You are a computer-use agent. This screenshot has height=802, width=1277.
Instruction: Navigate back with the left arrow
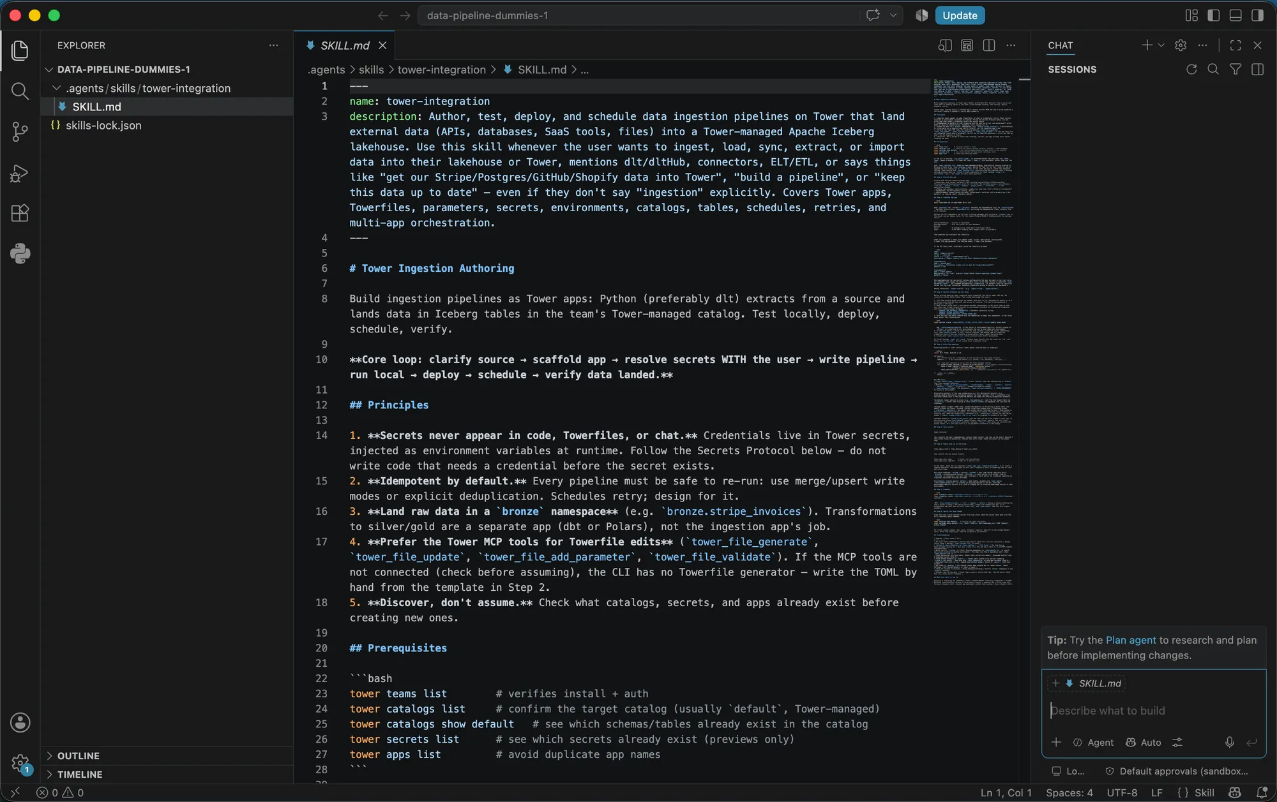[x=383, y=15]
